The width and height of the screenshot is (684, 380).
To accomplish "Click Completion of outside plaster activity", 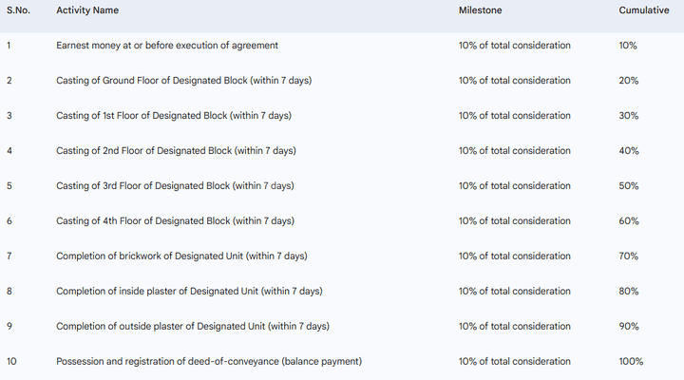I will point(193,327).
